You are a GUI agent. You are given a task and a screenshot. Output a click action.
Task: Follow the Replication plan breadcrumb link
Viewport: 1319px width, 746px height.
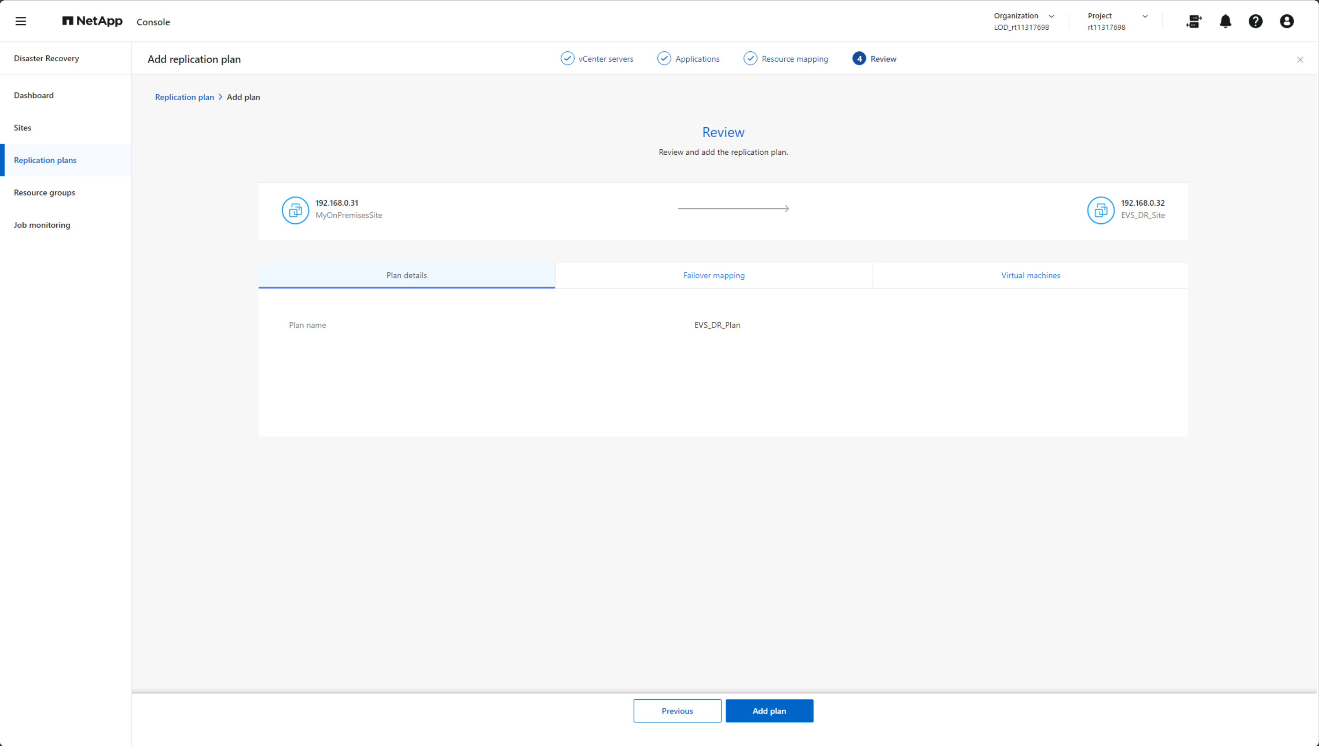coord(184,97)
